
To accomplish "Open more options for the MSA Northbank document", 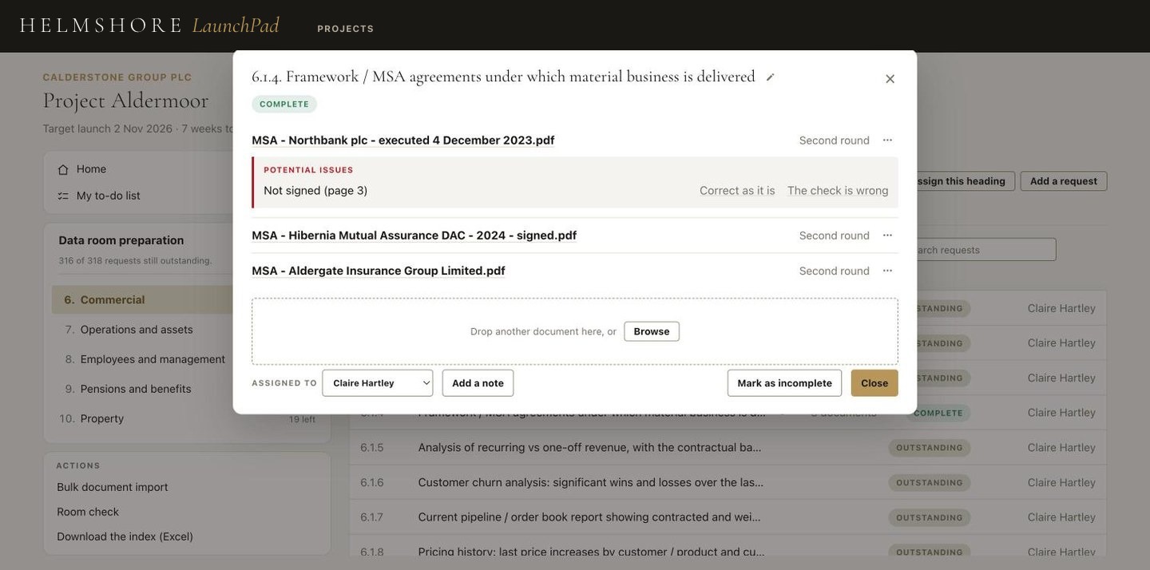I will point(887,140).
